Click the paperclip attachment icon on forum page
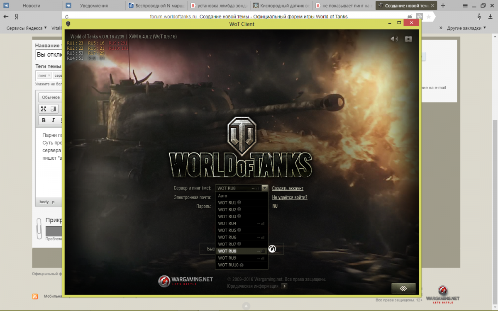This screenshot has height=311, width=498. 39,229
